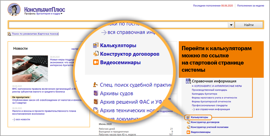Open the все новости link
The width and height of the screenshot is (270, 136).
click(x=23, y=119)
